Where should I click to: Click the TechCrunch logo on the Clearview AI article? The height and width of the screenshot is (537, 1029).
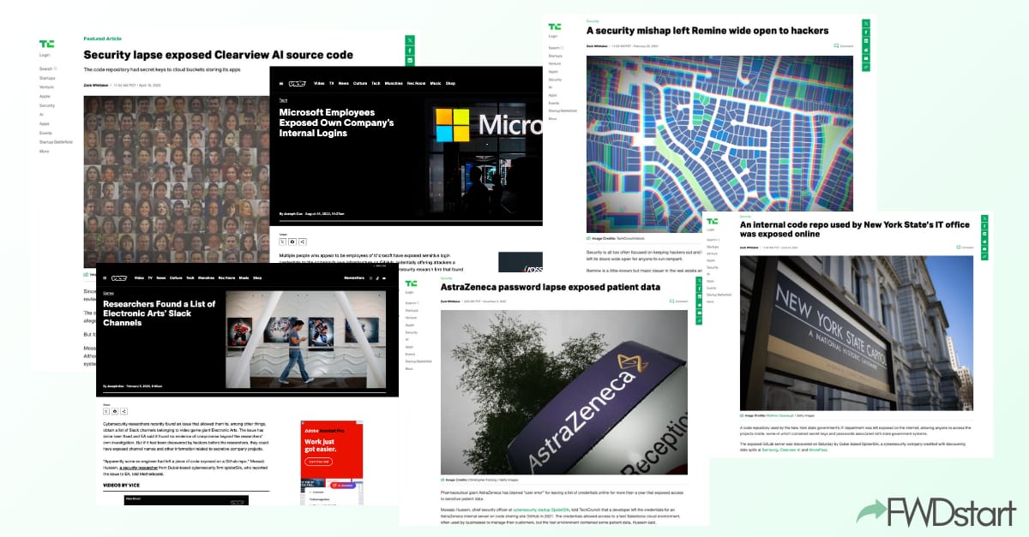click(46, 44)
